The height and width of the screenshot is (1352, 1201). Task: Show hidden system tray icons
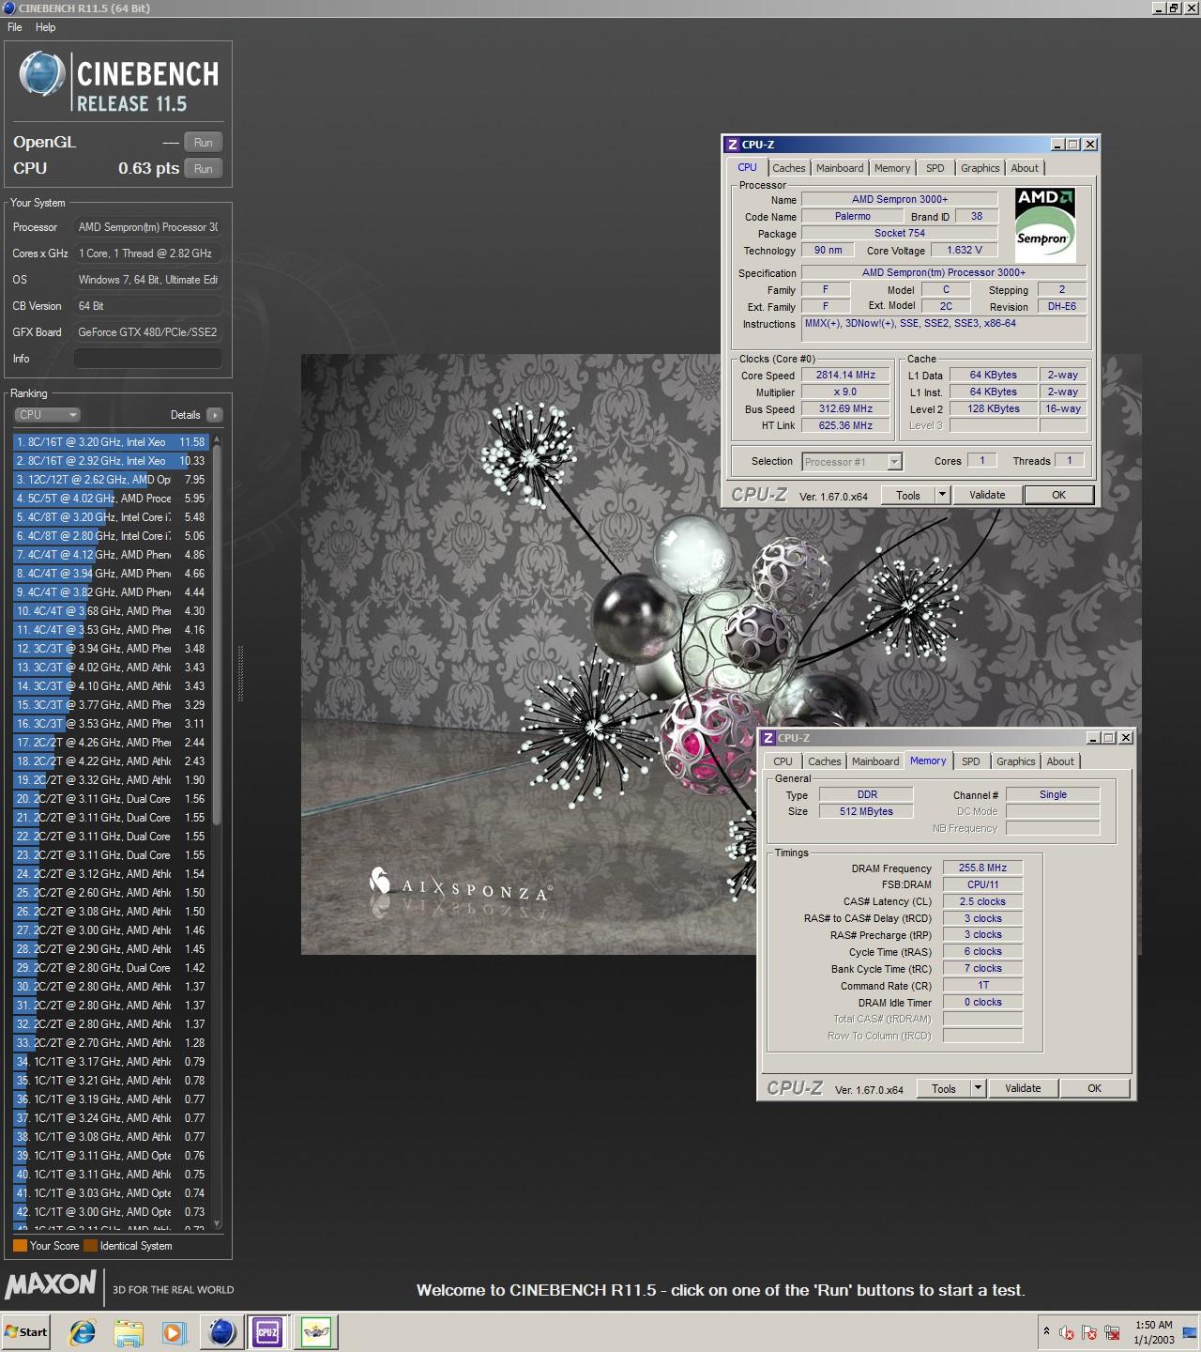coord(1046,1331)
